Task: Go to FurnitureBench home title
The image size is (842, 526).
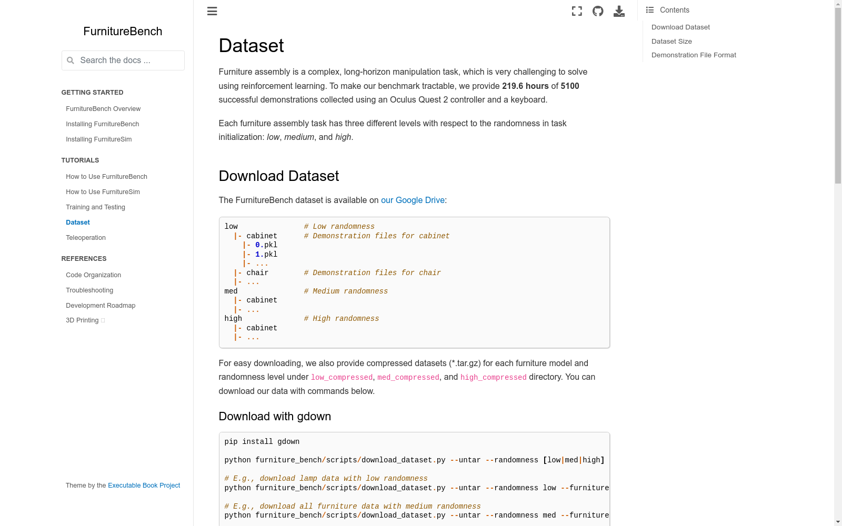Action: click(x=123, y=32)
